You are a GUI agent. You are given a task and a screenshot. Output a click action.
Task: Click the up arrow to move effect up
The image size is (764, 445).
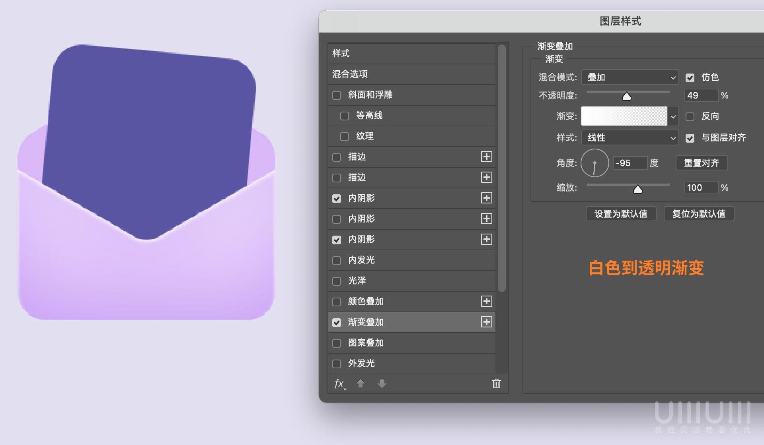click(361, 384)
